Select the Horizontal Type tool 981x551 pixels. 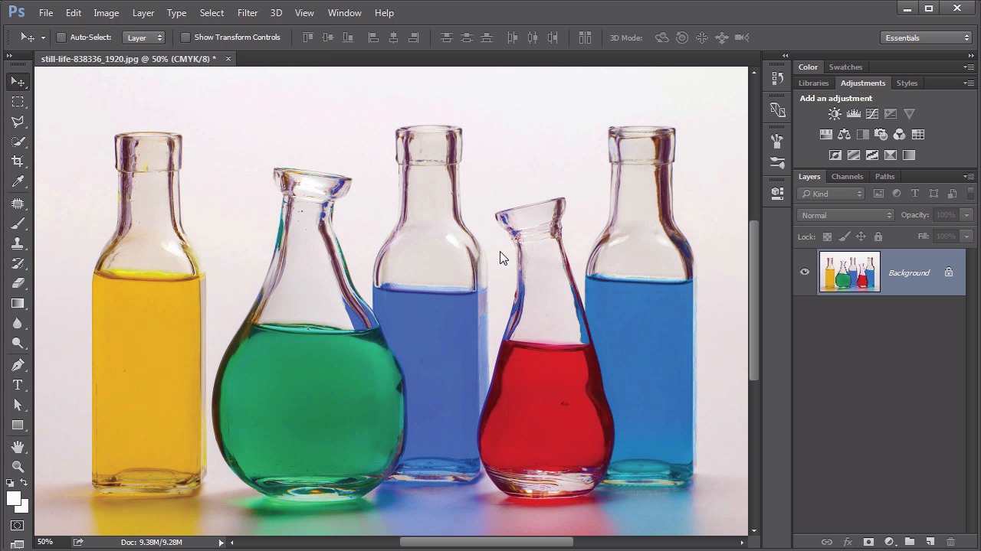pos(18,385)
